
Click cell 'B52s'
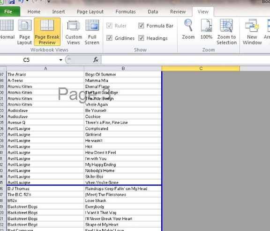pos(45,201)
